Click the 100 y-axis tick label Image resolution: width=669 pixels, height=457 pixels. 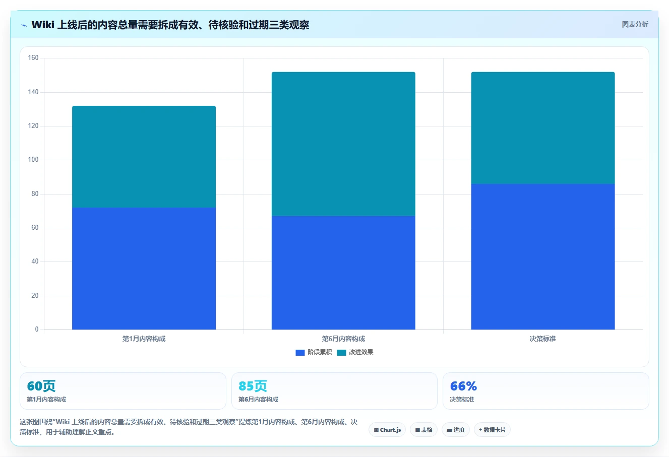(33, 160)
